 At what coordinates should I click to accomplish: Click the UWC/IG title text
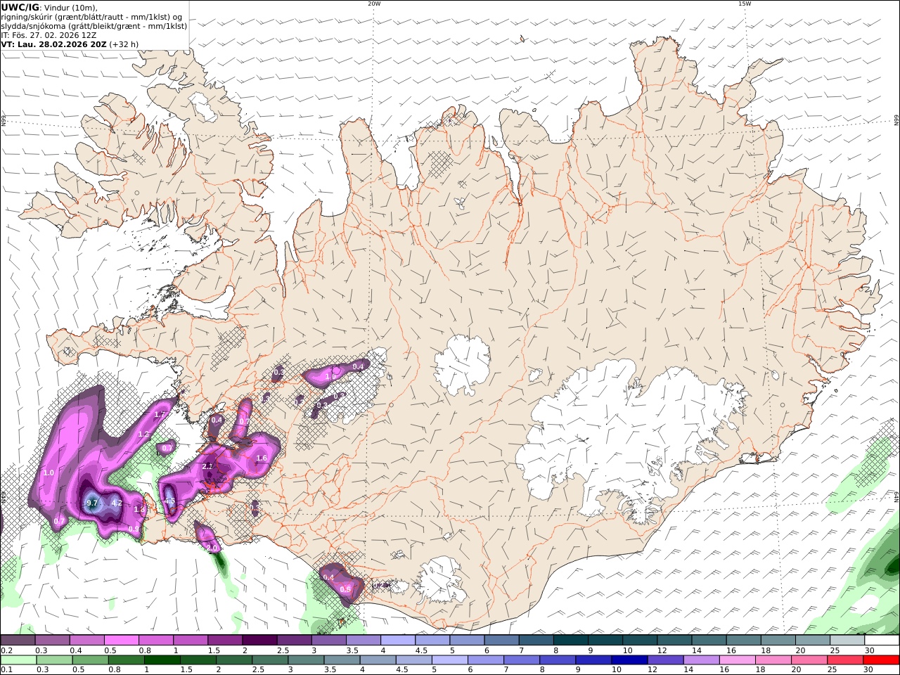pos(20,7)
